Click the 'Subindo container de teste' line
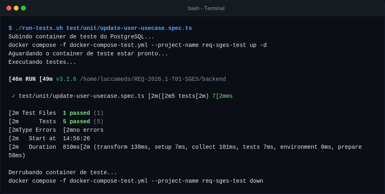Screen dimensions: 385x194 [82, 37]
